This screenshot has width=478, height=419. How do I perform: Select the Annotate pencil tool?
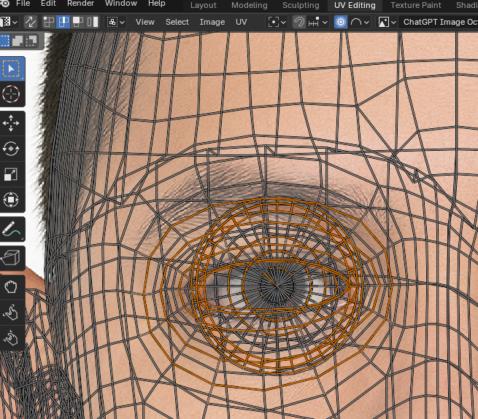pos(12,229)
